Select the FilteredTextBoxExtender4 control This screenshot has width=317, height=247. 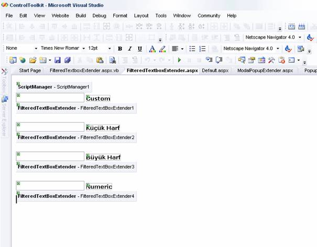(76, 196)
